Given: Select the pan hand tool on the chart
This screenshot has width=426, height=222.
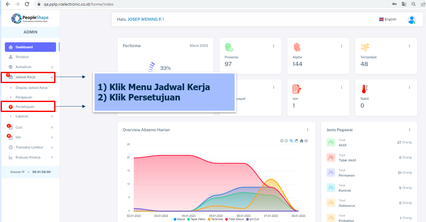Looking at the screenshot, I should point(296,141).
